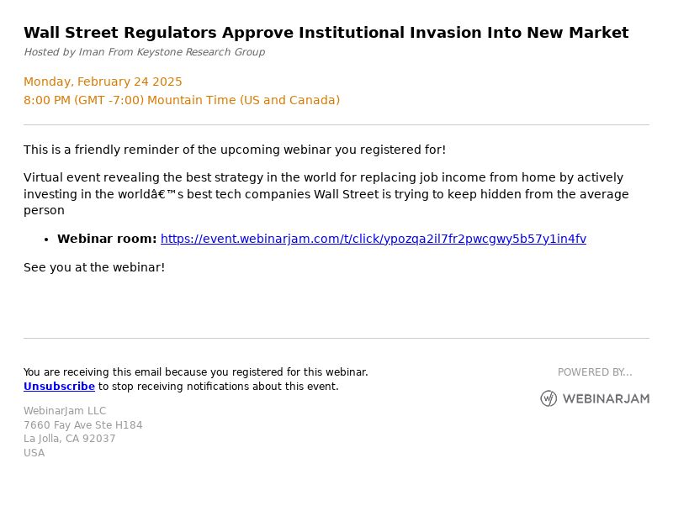
Task: Click the 'friendly reminder' sentence
Action: tap(235, 150)
